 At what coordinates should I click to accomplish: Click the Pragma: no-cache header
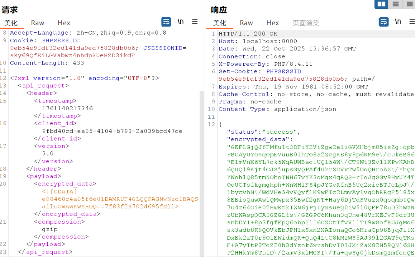click(x=250, y=102)
